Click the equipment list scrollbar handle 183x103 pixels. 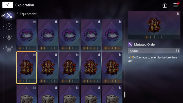tap(125, 94)
